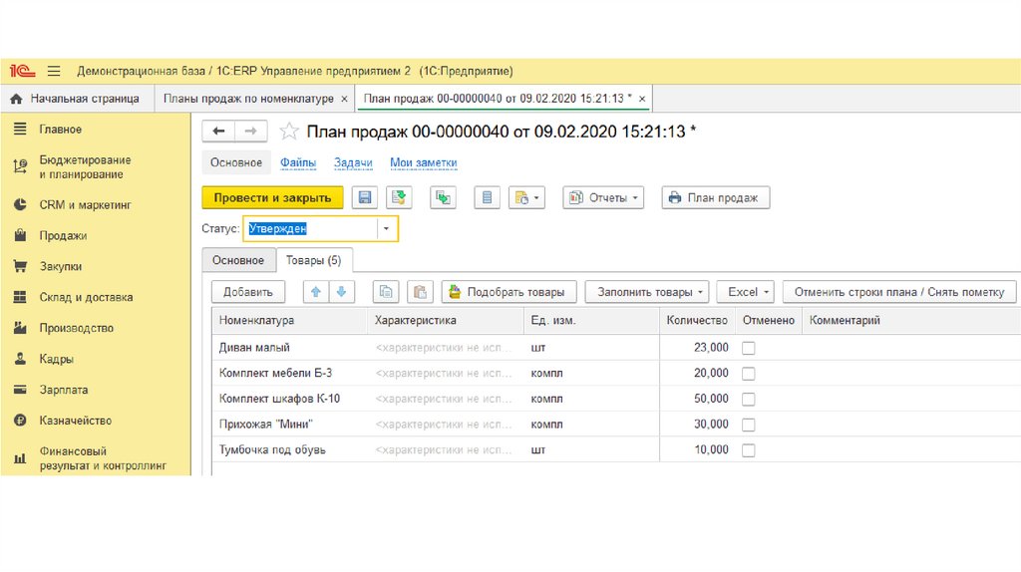Viewport: 1021px width, 572px height.
Task: Click the paste rows icon
Action: point(420,292)
